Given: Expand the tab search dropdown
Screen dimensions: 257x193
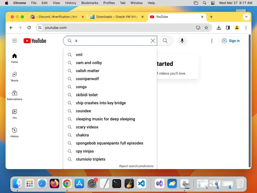Looking at the screenshot, I should point(246,17).
